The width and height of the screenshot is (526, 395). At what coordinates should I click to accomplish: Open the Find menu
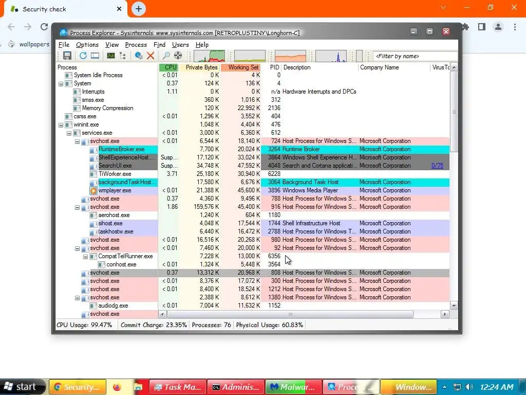tap(159, 45)
